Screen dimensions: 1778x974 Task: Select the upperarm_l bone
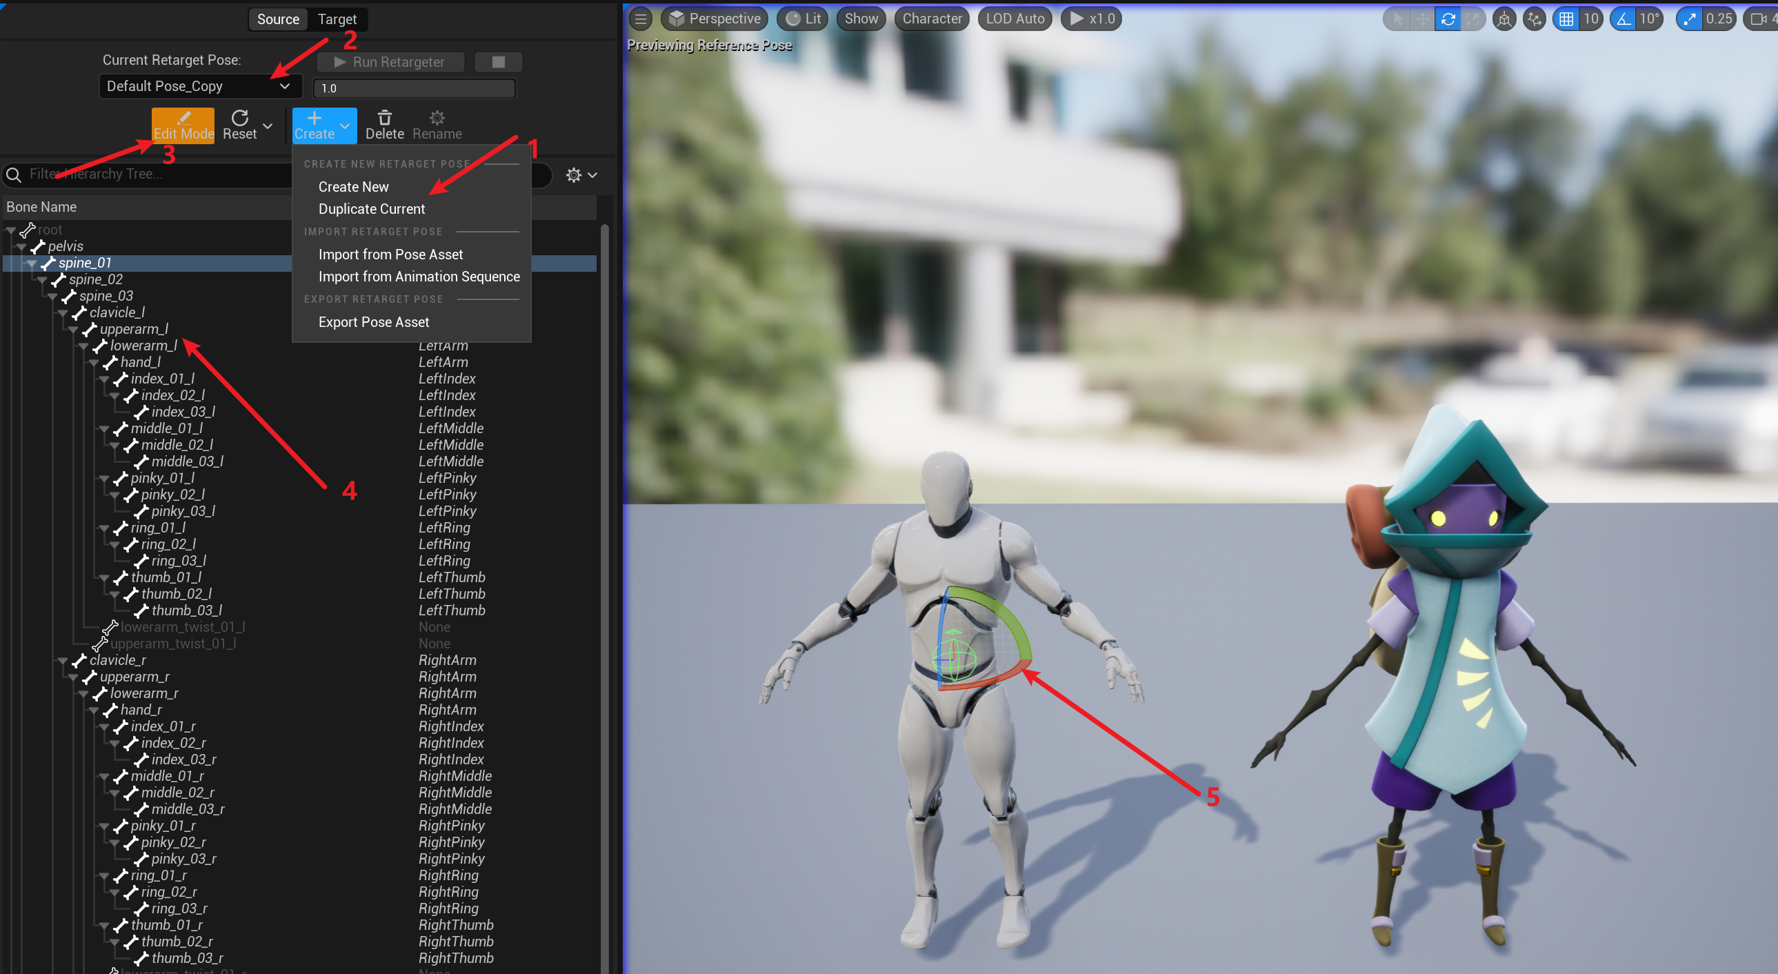(x=134, y=329)
